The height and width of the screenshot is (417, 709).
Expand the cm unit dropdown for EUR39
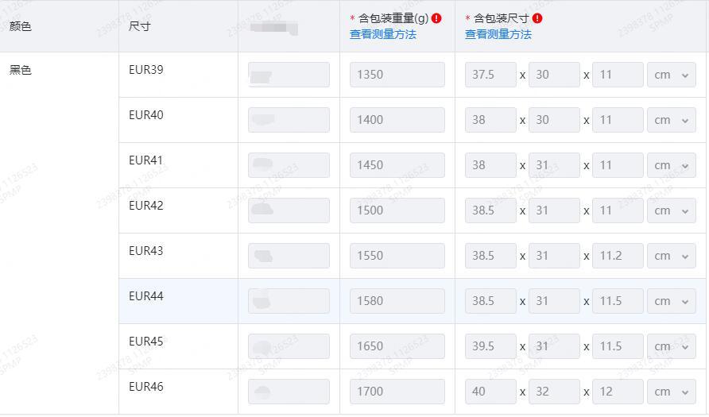click(671, 75)
